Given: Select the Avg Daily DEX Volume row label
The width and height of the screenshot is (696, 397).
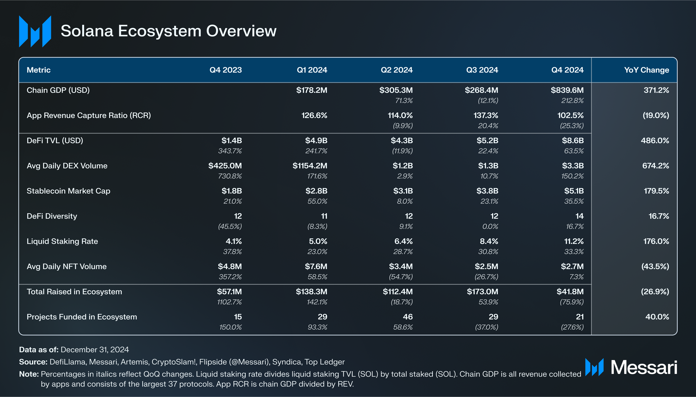Looking at the screenshot, I should coord(67,166).
